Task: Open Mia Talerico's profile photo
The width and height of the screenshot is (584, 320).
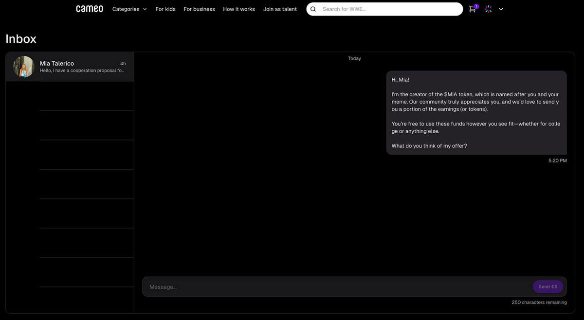Action: tap(23, 67)
